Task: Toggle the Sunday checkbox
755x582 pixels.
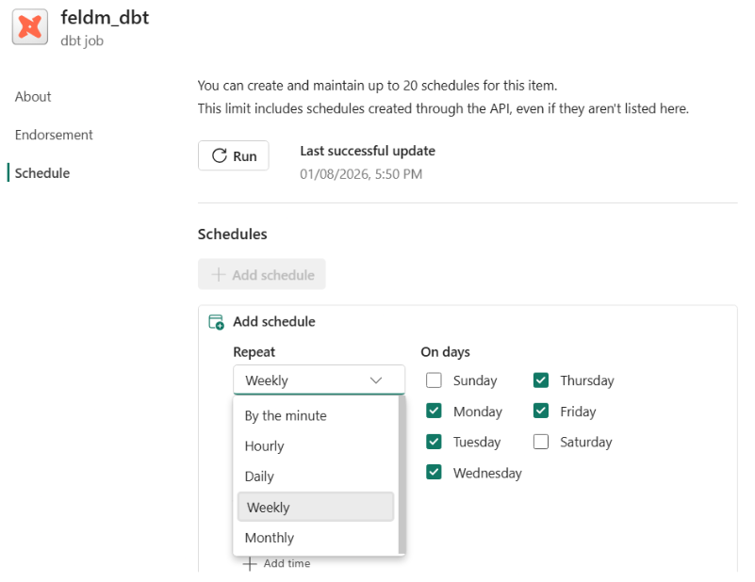Action: click(x=434, y=380)
